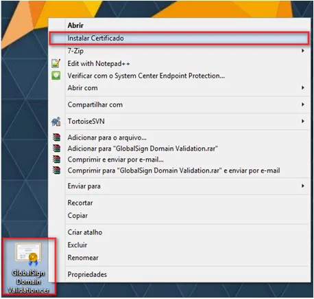Click WinRAR icon beside Comprimir e enviar por e-mail...

(x=56, y=159)
